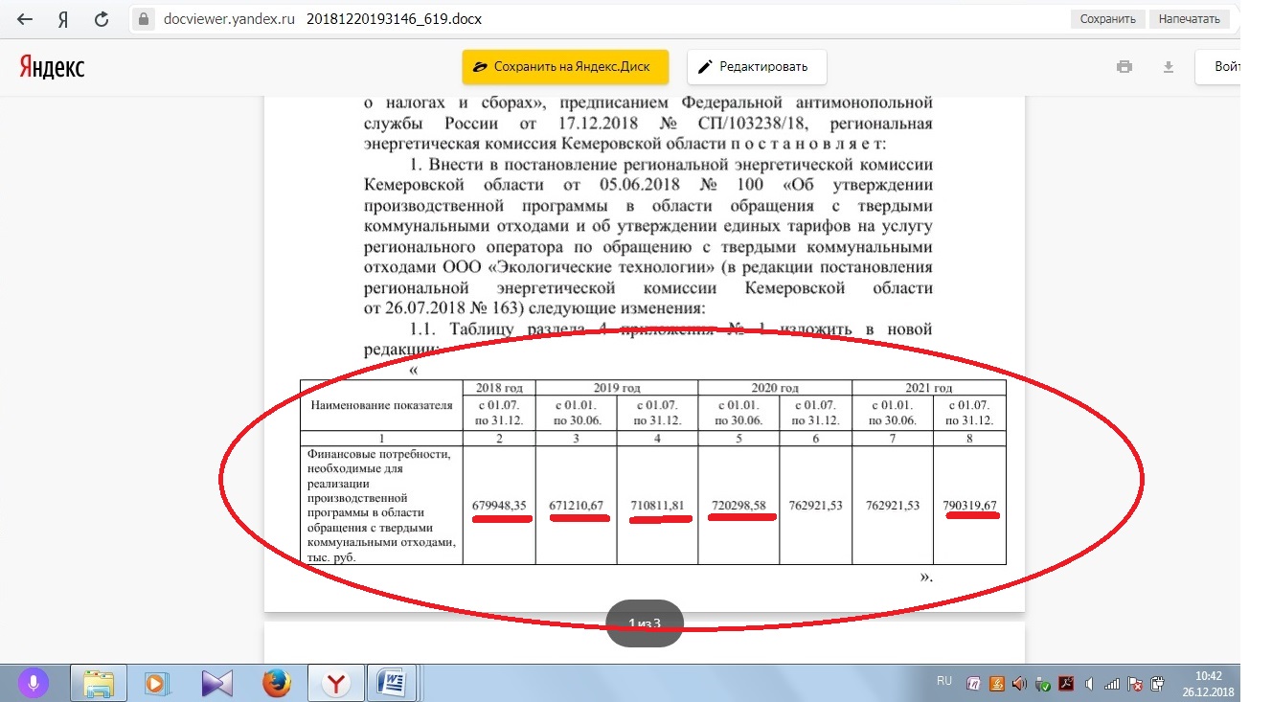Open Windows Explorer from the taskbar

[x=99, y=683]
